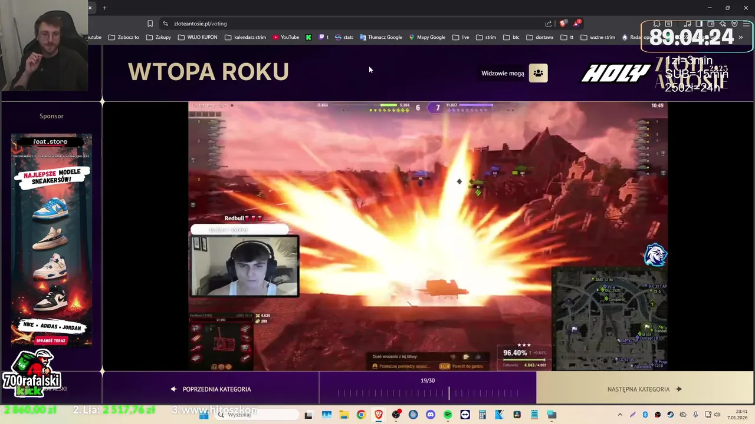Open the Mapy Google bookmark
The width and height of the screenshot is (755, 424).
(x=427, y=37)
